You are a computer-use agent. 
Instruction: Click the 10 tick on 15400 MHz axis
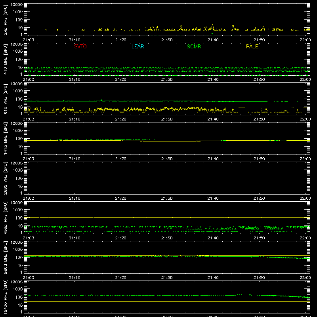point(20,305)
